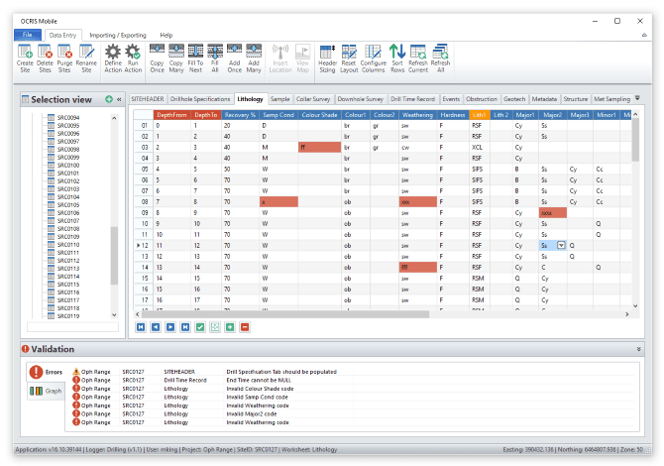
Task: Click the Fill To Next icon
Action: 195,58
